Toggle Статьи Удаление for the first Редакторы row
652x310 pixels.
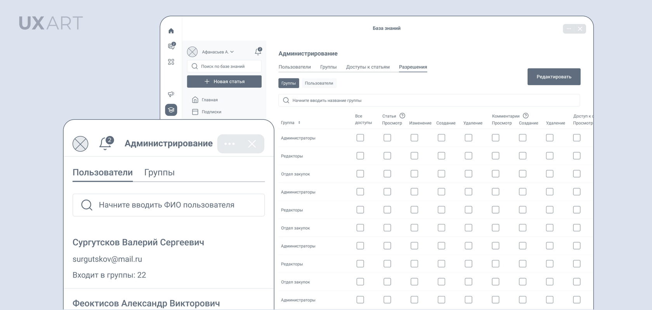(x=469, y=156)
